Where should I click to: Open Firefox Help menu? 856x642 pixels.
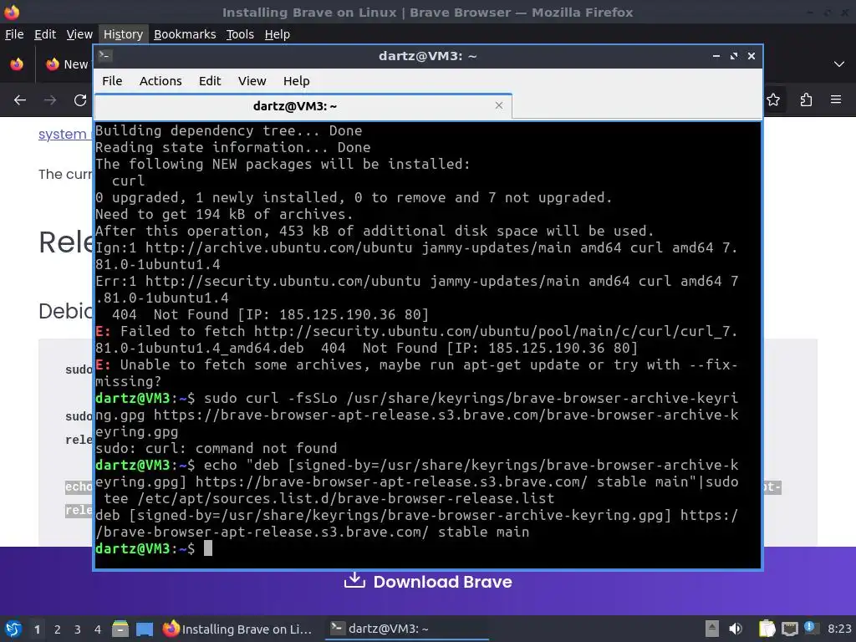tap(278, 34)
